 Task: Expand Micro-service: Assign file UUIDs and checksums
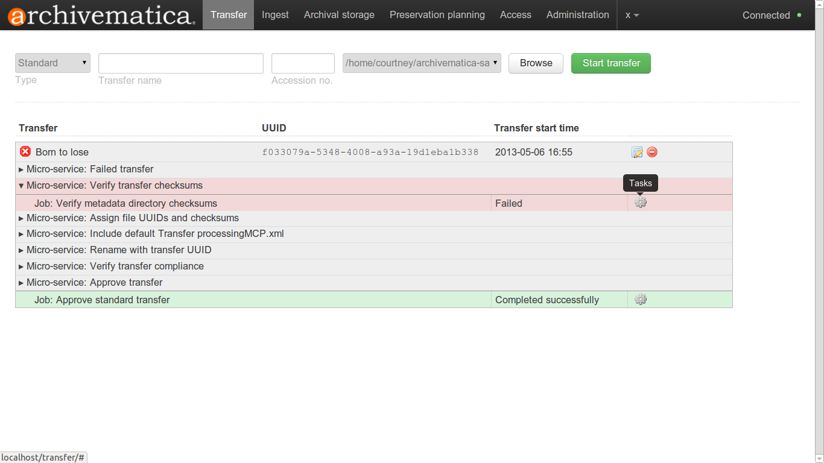[x=132, y=218]
